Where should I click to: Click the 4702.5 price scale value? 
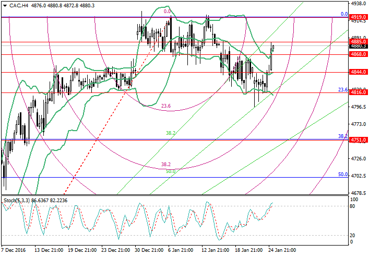(x=359, y=176)
